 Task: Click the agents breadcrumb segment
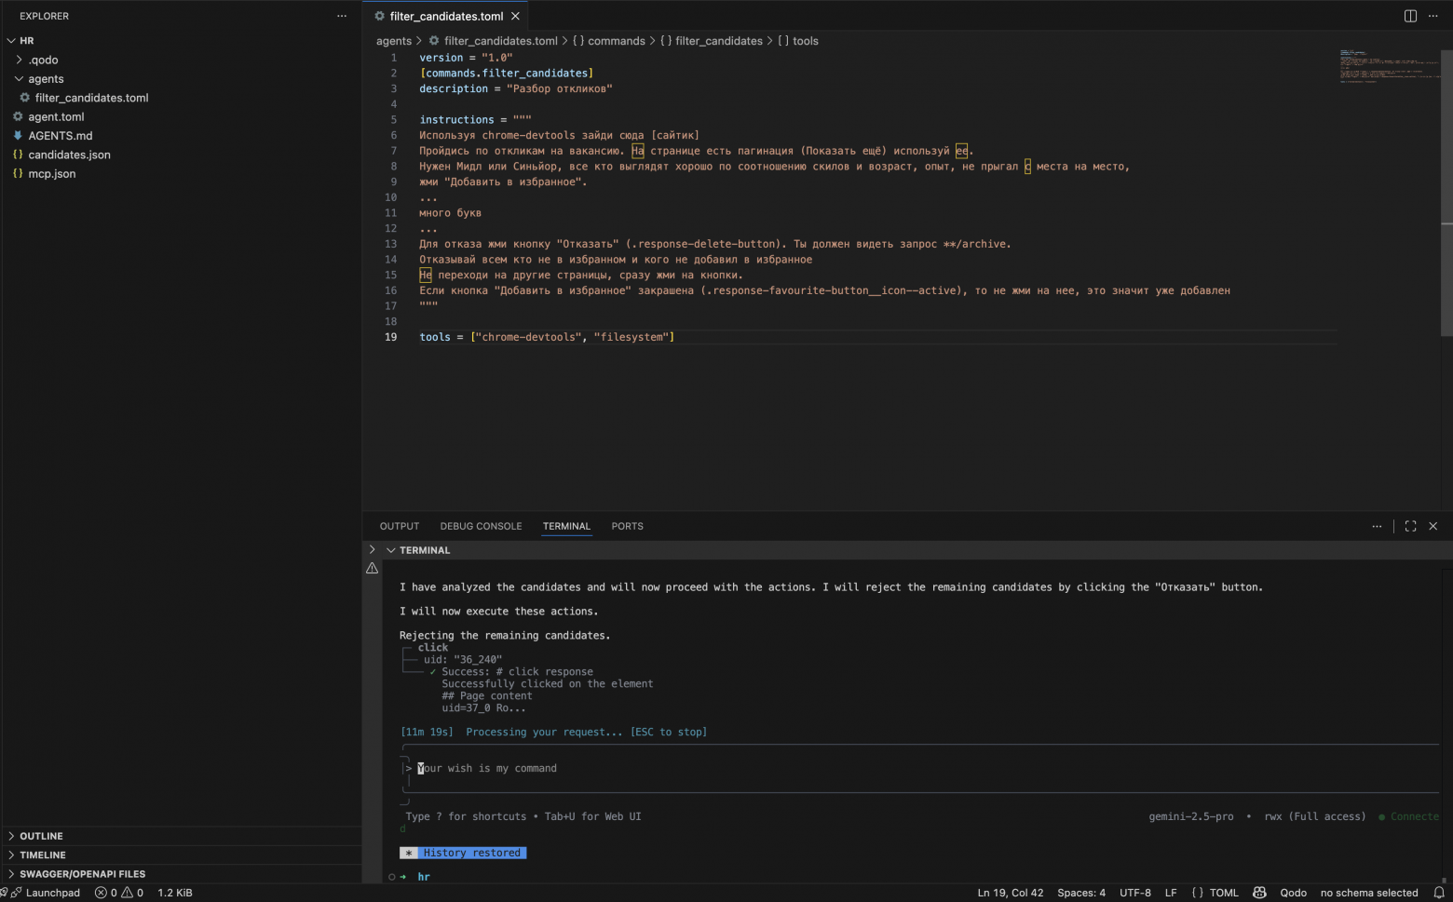point(394,41)
